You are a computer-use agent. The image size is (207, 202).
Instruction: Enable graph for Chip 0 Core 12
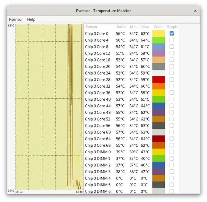[172, 53]
